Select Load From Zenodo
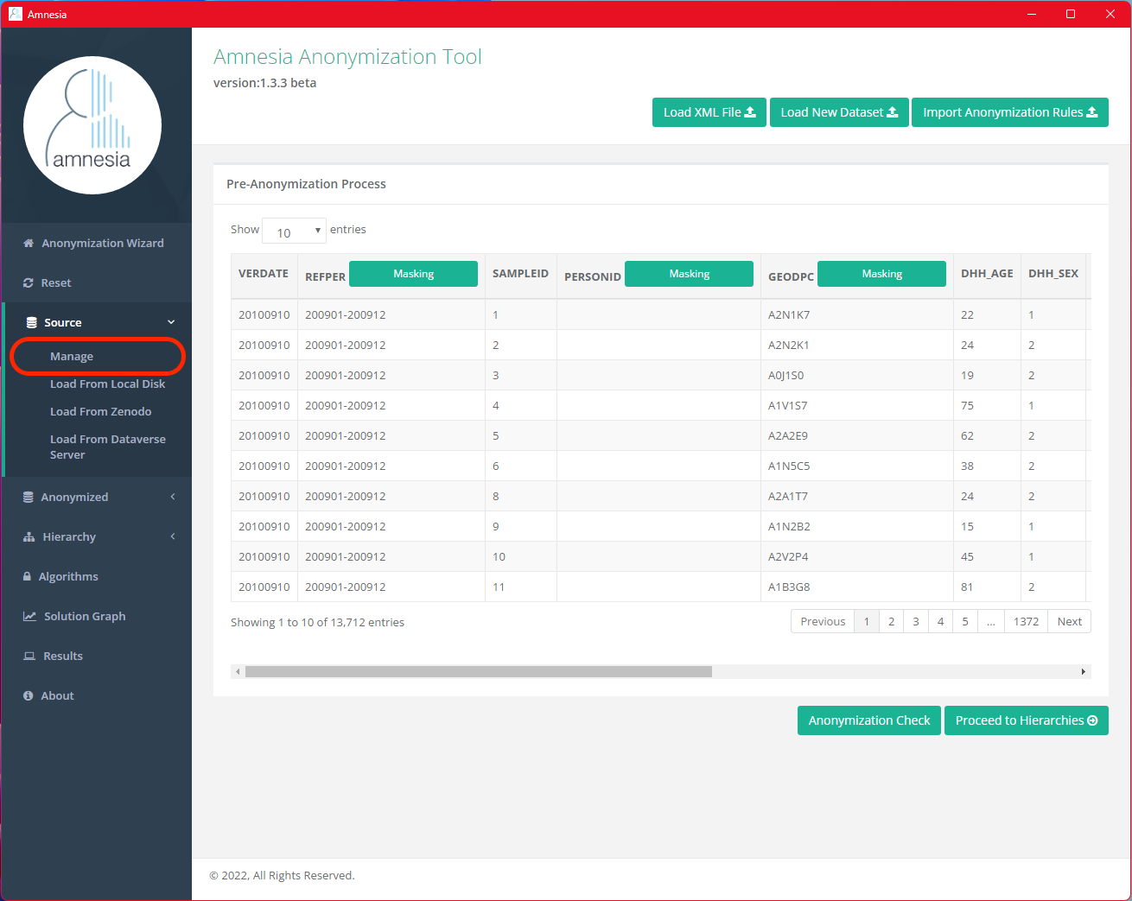The width and height of the screenshot is (1132, 901). [100, 411]
